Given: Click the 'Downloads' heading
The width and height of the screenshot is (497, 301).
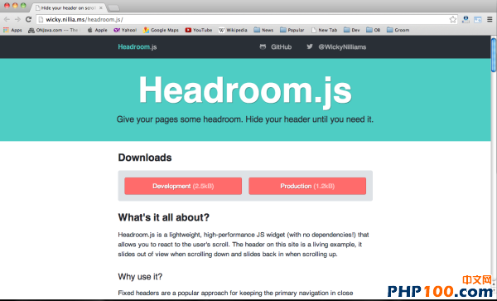Looking at the screenshot, I should pyautogui.click(x=145, y=158).
